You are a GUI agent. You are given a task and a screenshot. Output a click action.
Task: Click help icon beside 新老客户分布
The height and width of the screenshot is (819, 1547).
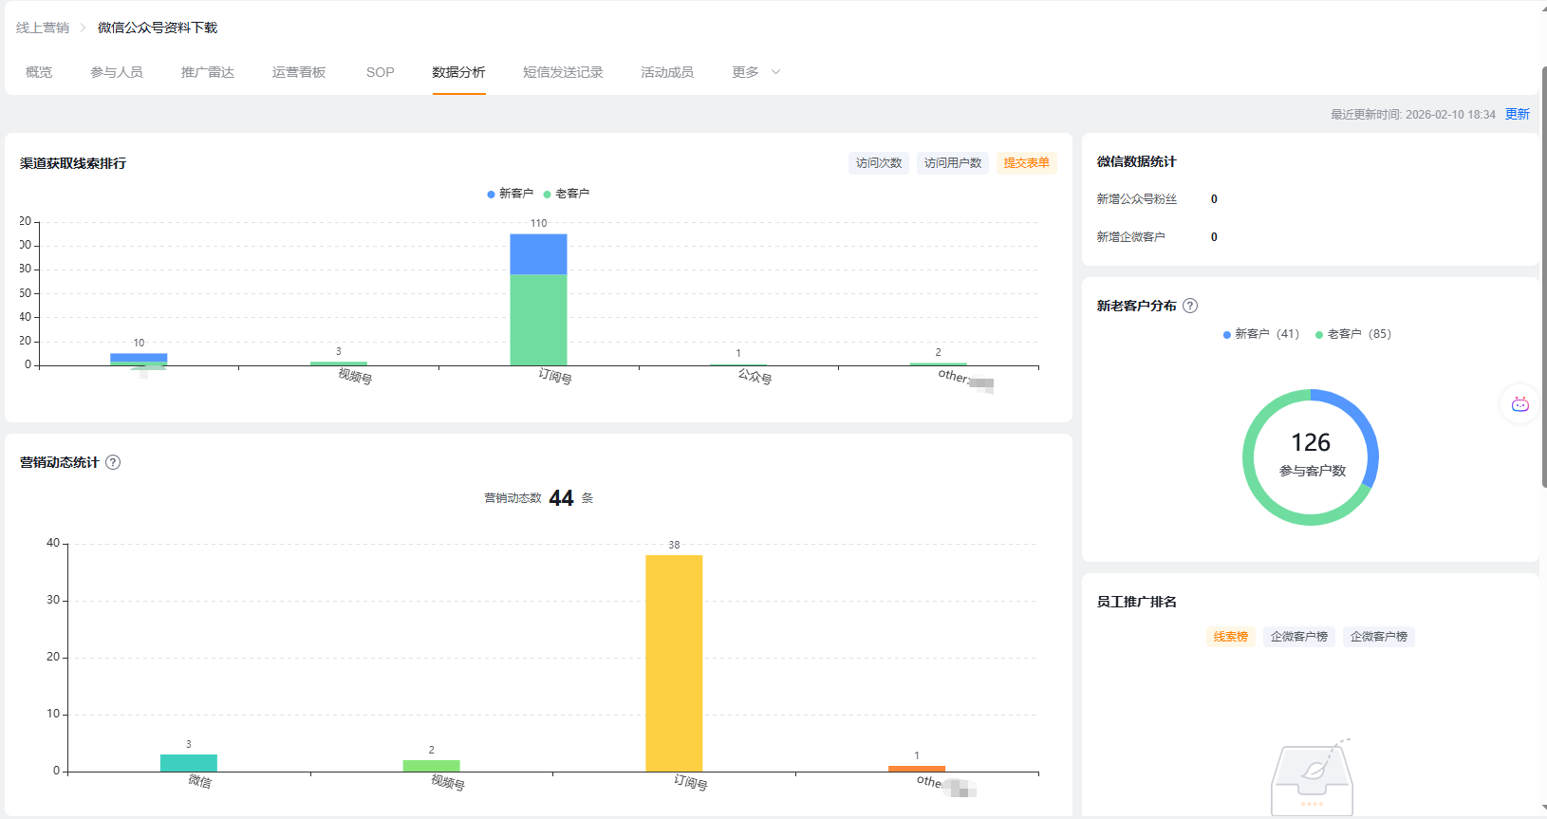[x=1190, y=306]
